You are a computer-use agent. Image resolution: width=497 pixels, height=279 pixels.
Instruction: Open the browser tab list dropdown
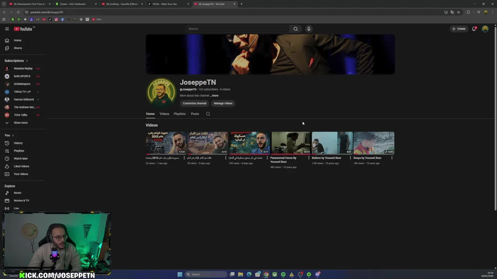click(x=3, y=4)
